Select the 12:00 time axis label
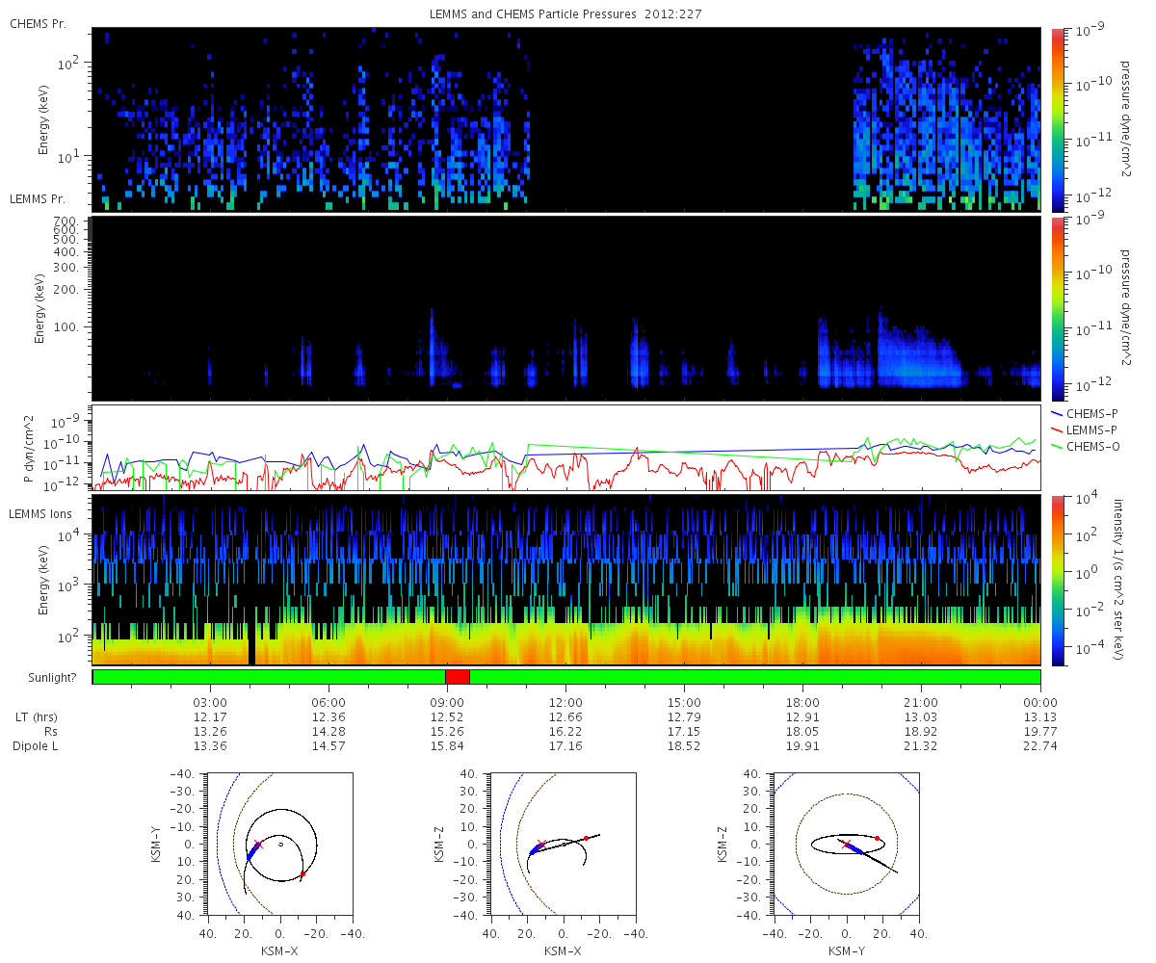Image resolution: width=1156 pixels, height=963 pixels. (x=565, y=703)
